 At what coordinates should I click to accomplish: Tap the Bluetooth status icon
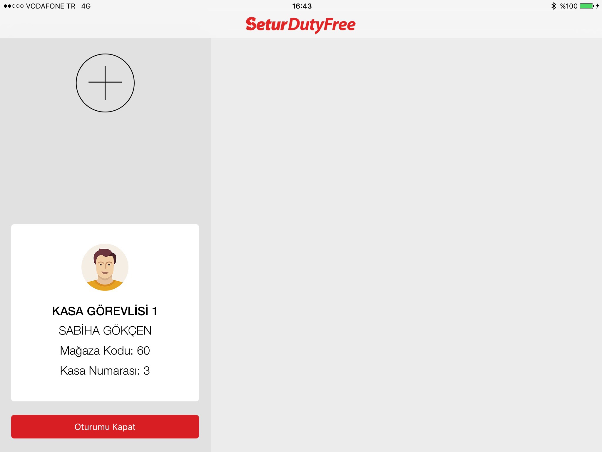pos(554,6)
